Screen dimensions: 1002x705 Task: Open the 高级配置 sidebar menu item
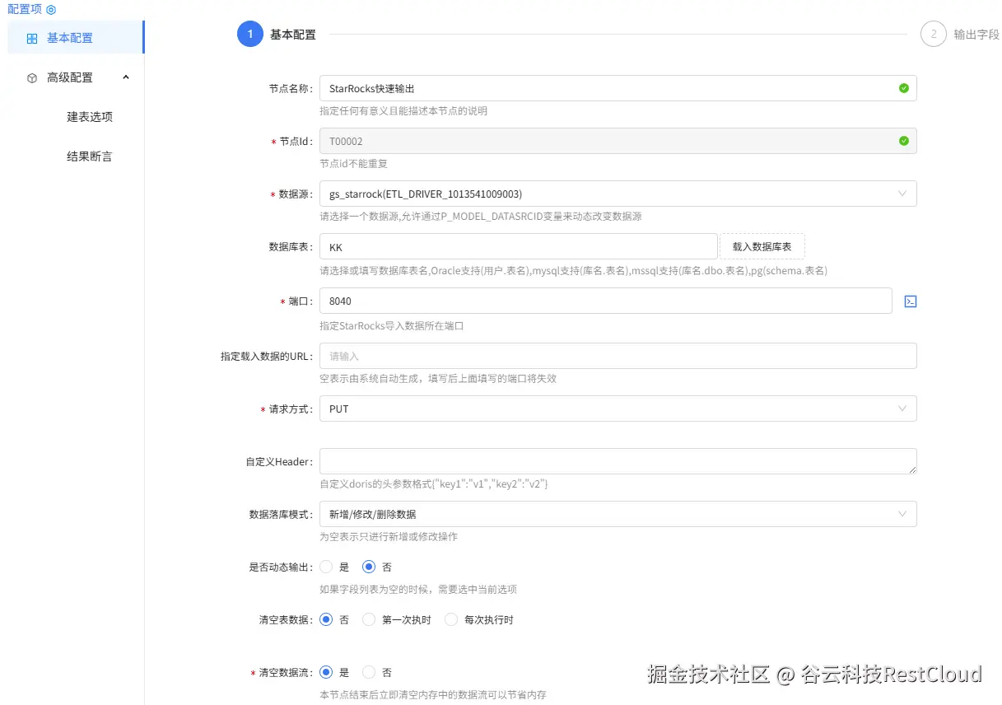click(75, 77)
